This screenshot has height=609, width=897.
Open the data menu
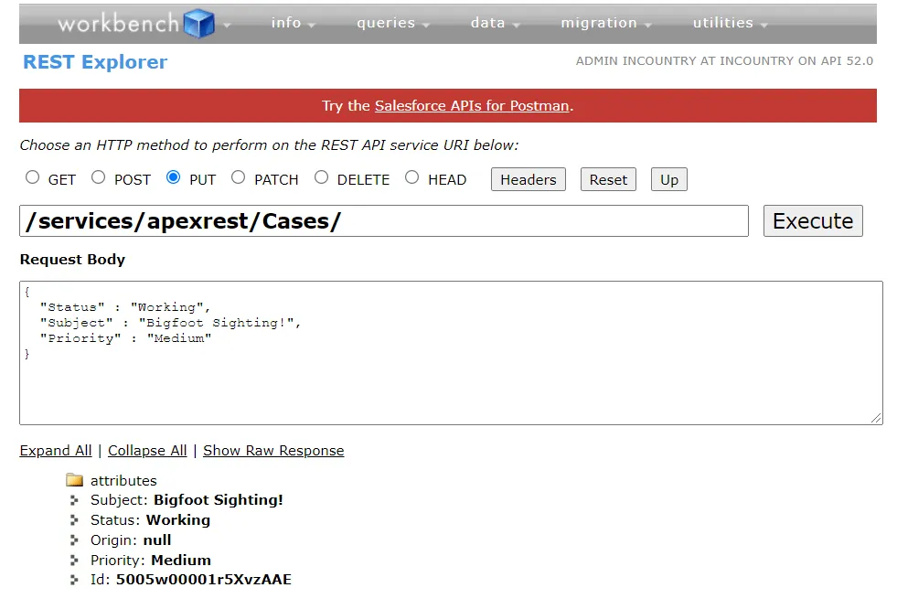tap(495, 24)
